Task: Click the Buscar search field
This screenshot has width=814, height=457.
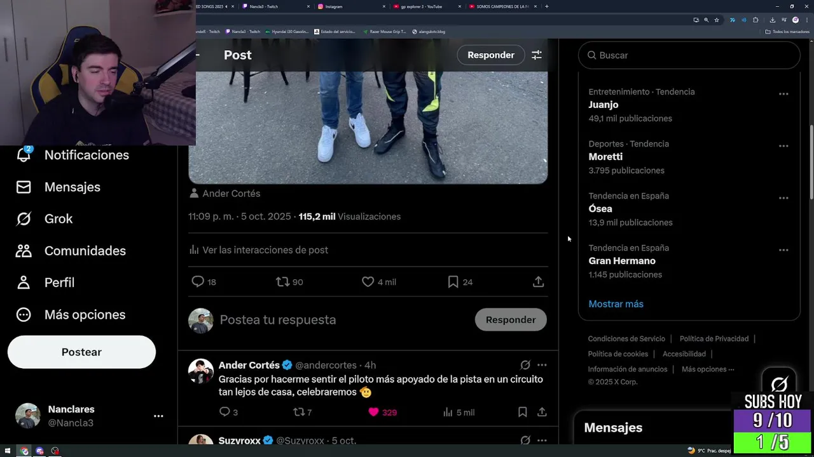Action: click(689, 55)
